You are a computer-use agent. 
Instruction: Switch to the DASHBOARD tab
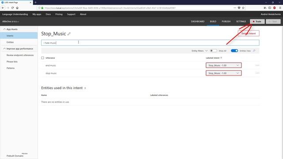(198, 22)
